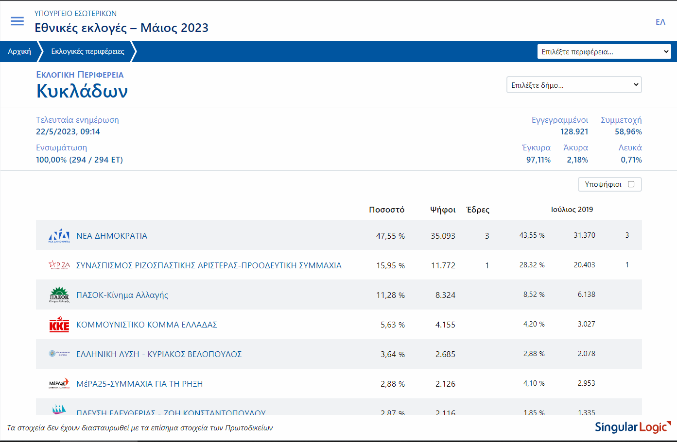Click blank votes value 0,71%

[x=631, y=160]
